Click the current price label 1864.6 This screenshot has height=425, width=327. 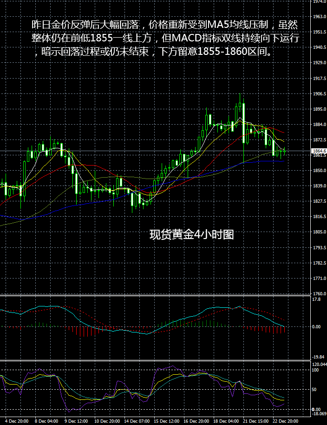[320, 151]
